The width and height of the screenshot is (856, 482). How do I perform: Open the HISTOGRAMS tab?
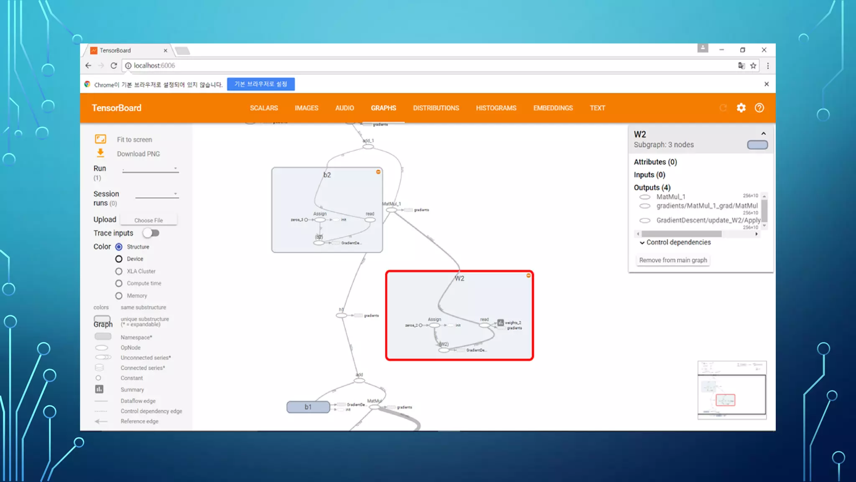(496, 108)
